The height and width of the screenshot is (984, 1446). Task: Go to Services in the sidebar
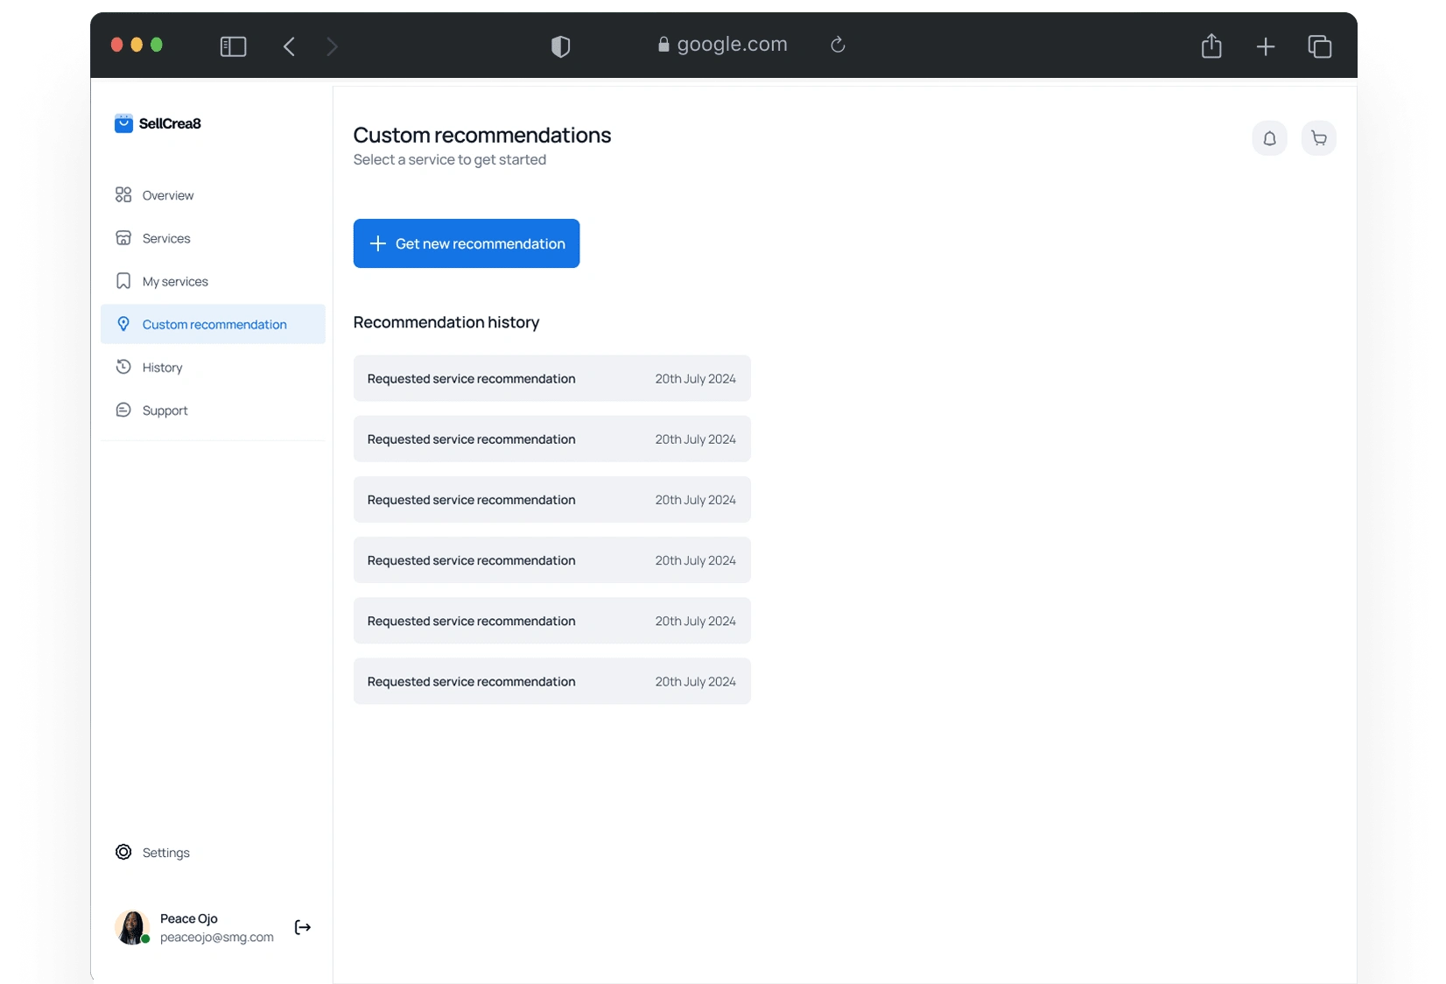pos(166,238)
